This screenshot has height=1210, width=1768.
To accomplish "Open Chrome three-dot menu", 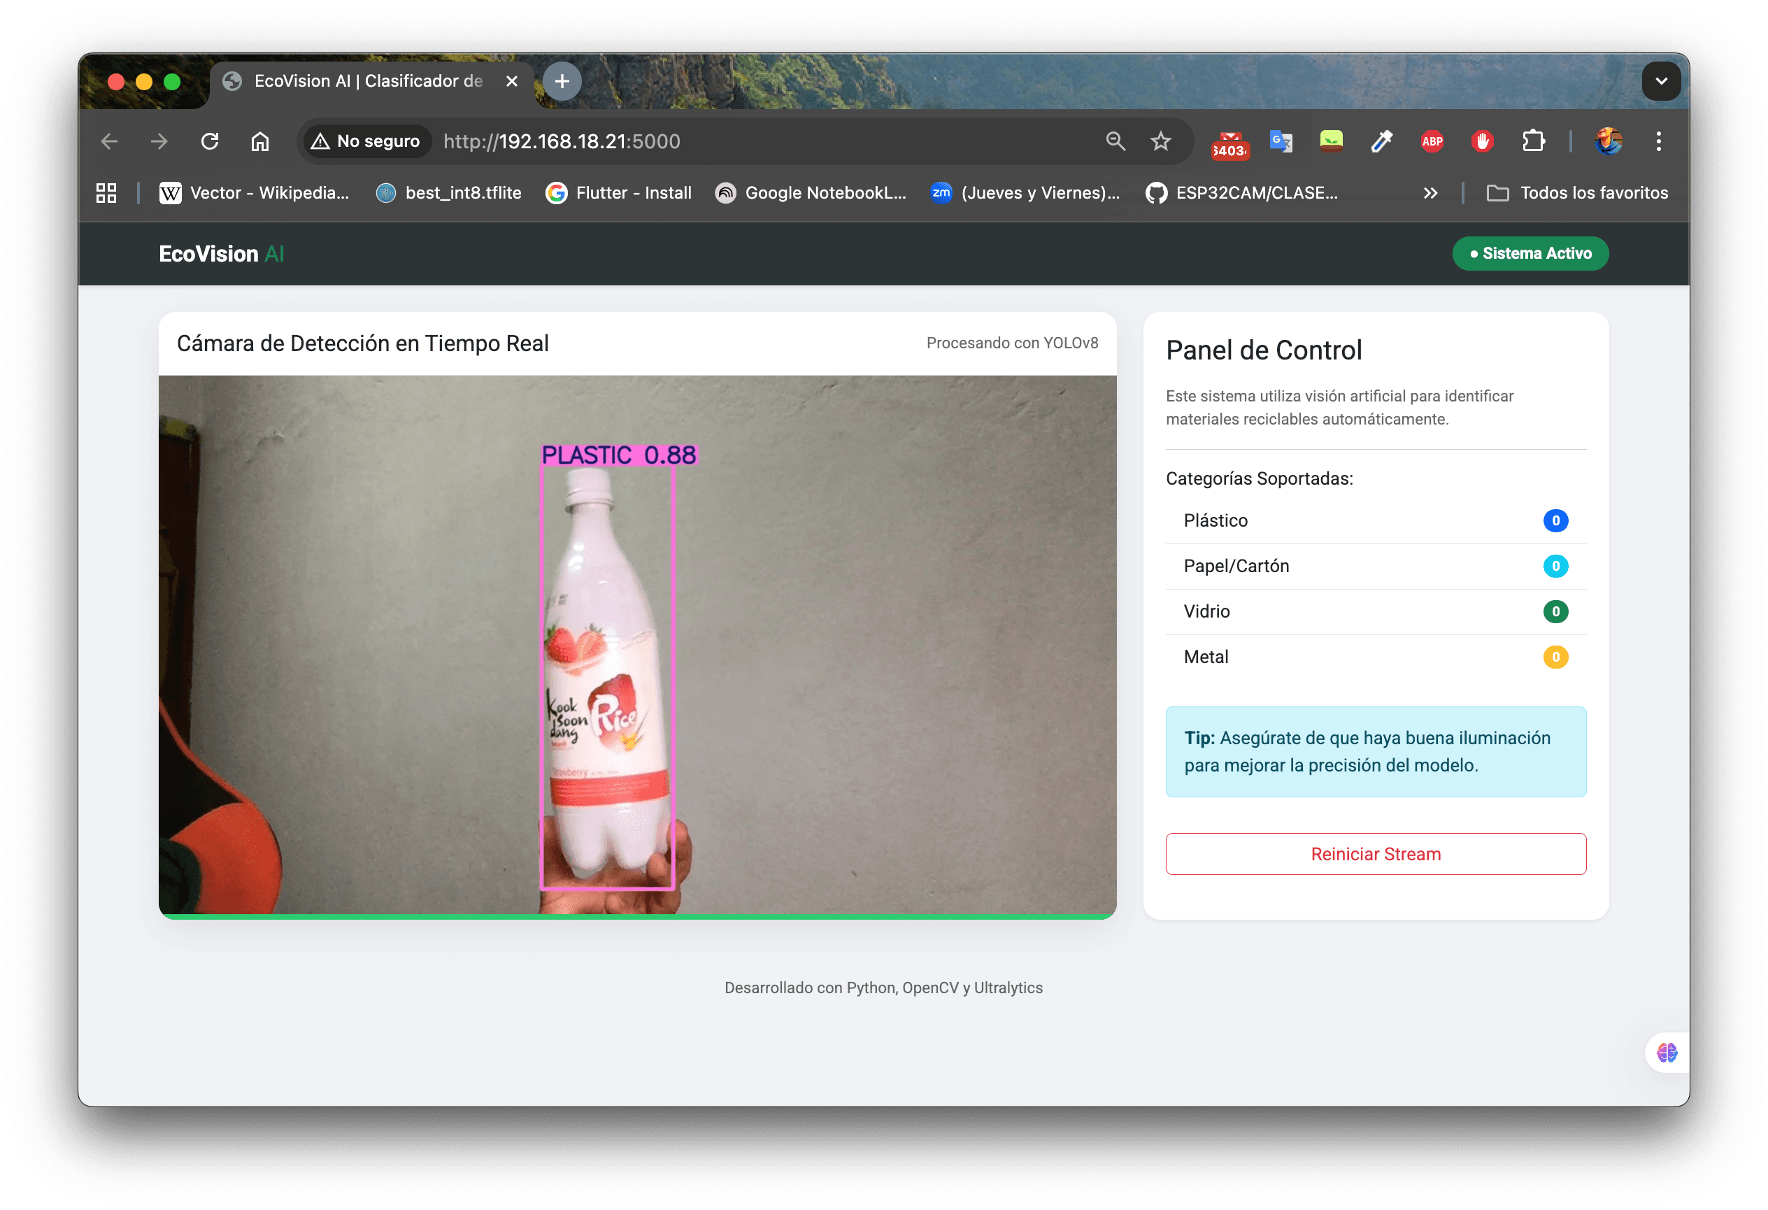I will 1658,141.
